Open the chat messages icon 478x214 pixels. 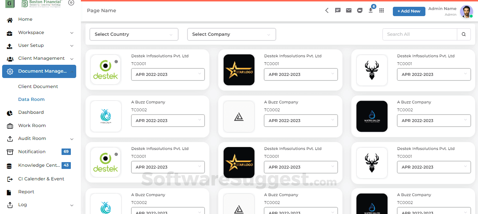(338, 11)
